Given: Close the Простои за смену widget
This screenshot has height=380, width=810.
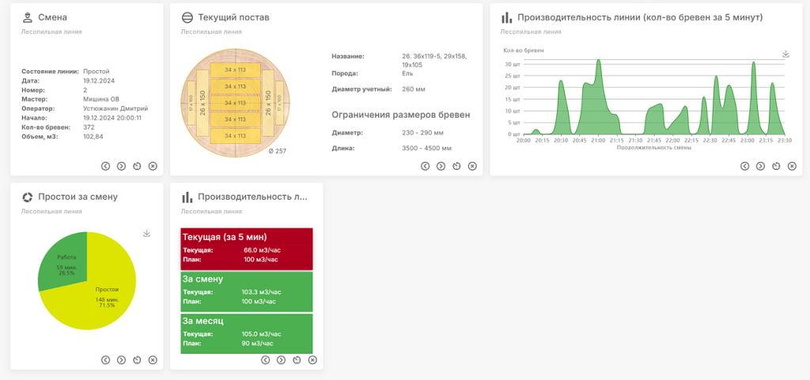Looking at the screenshot, I should click(x=153, y=360).
